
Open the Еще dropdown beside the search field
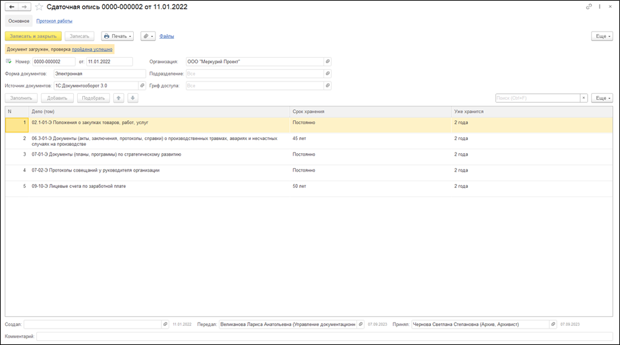coord(602,98)
